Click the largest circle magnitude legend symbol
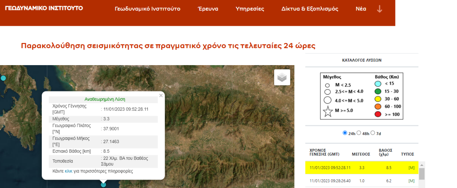The height and width of the screenshot is (188, 457). [x=328, y=100]
